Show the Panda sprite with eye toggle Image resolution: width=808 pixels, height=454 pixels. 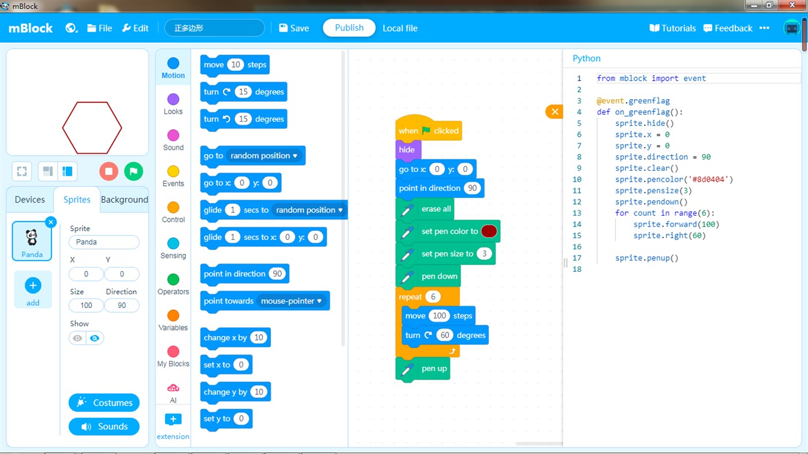(77, 338)
